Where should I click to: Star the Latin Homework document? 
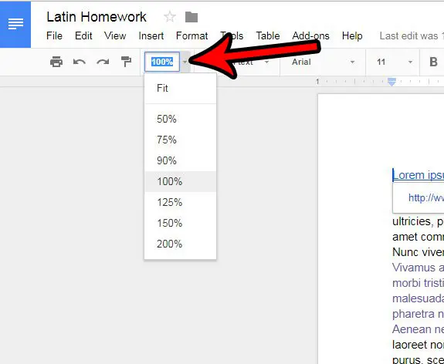[170, 17]
